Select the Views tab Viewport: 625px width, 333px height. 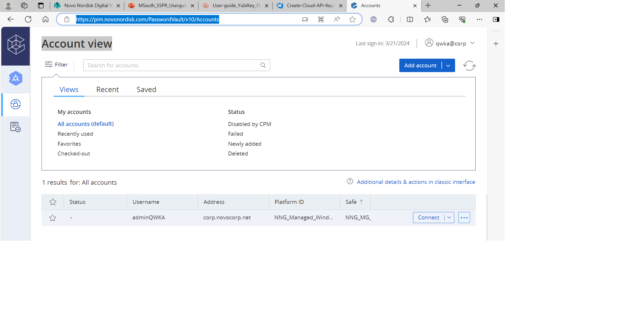[69, 89]
